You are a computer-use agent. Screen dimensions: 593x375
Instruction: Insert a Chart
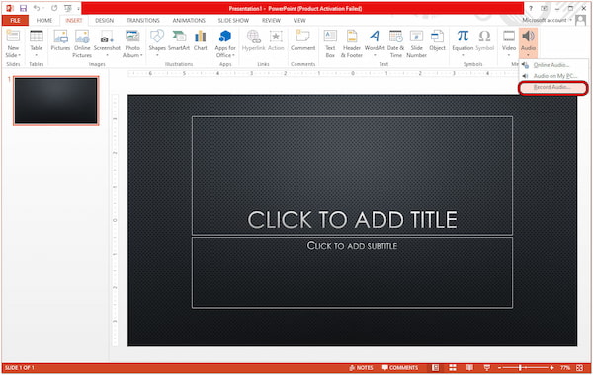(x=200, y=40)
